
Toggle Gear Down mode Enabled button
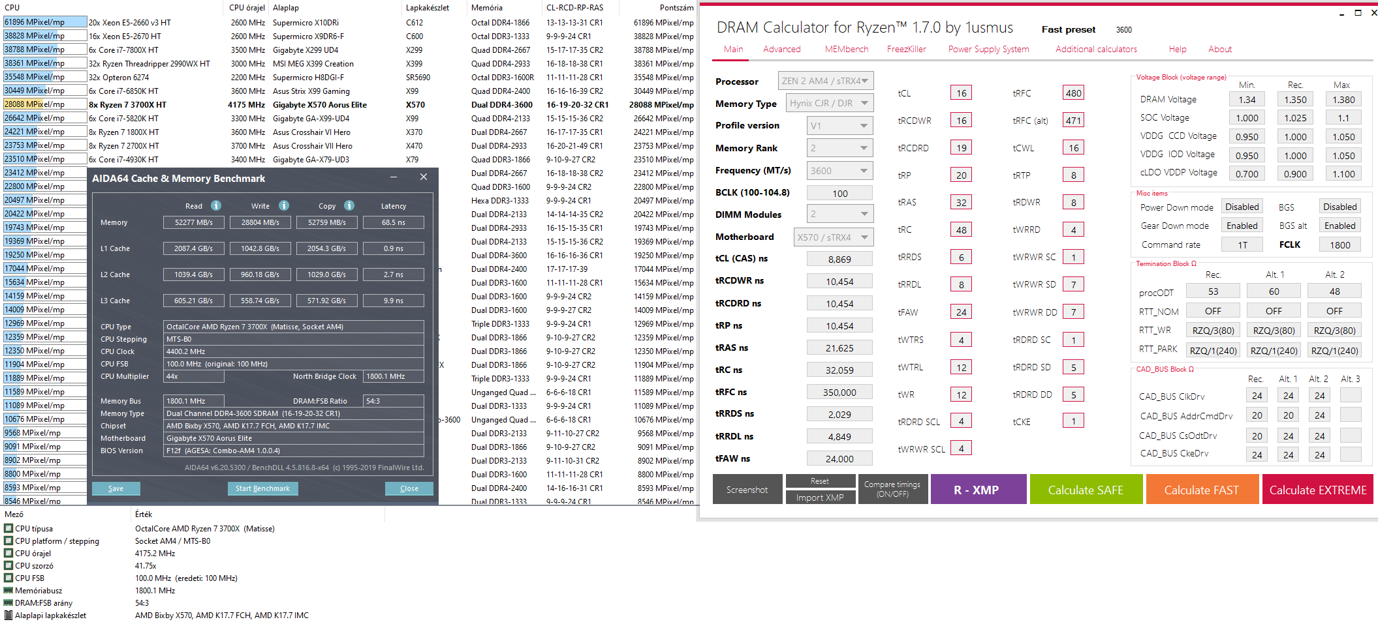click(x=1242, y=226)
